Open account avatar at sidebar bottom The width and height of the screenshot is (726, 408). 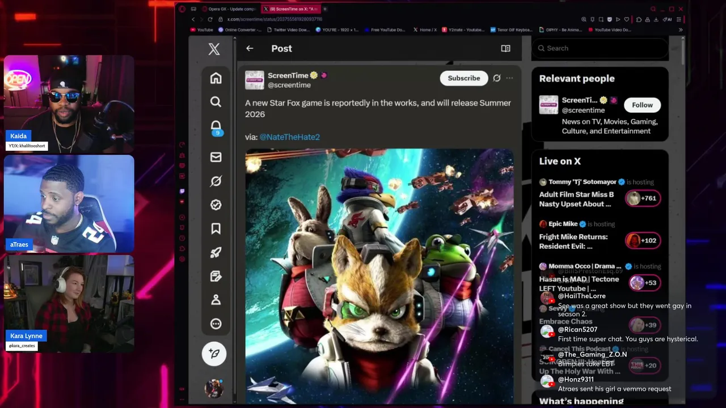214,388
